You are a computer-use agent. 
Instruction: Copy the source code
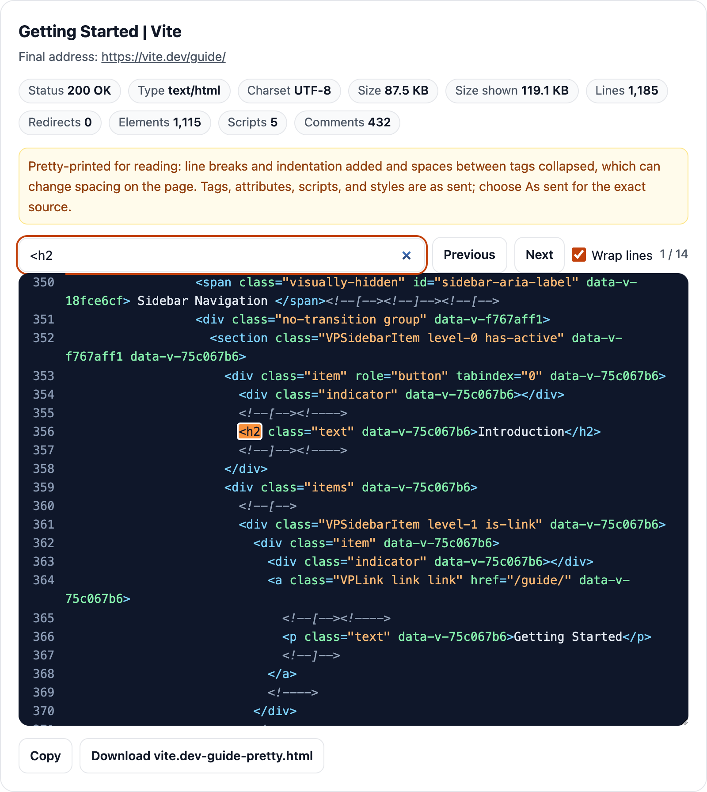pos(45,756)
